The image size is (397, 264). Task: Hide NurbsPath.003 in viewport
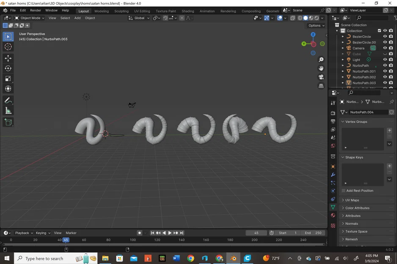point(385,83)
